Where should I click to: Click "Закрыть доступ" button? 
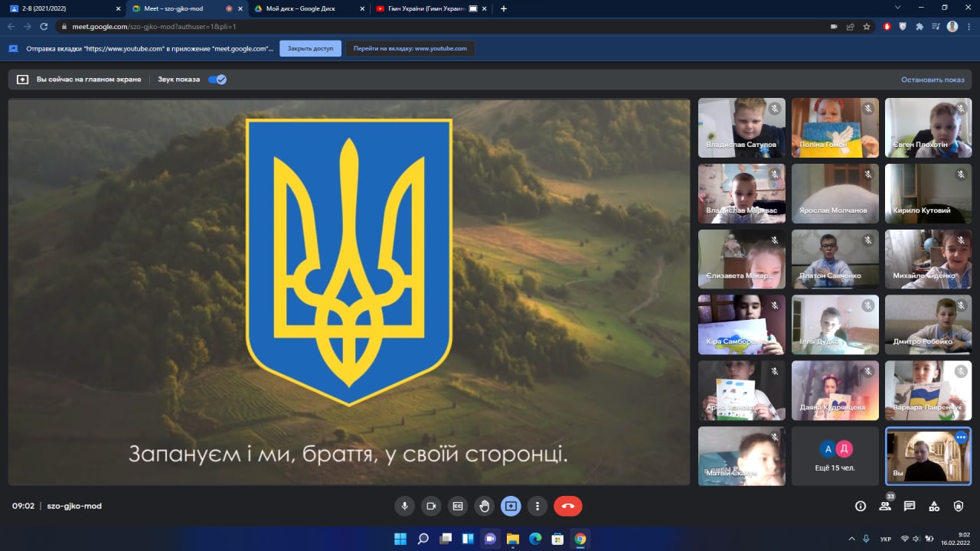(310, 48)
